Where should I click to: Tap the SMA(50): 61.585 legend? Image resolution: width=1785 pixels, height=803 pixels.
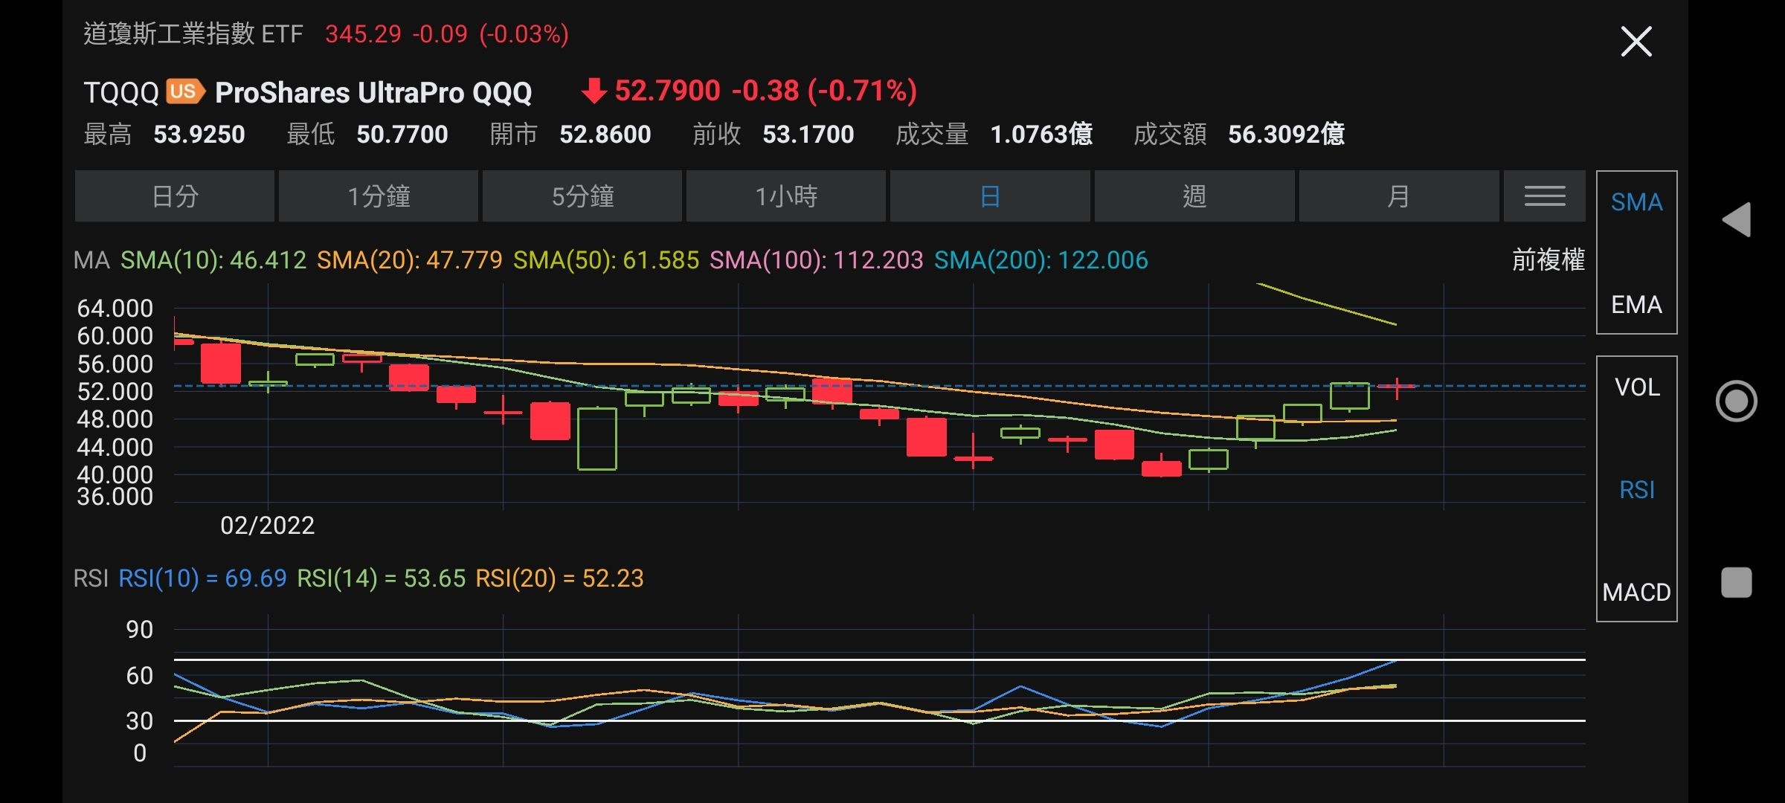pos(606,260)
